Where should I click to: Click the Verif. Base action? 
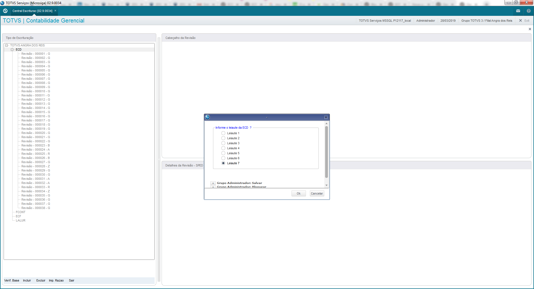(12, 280)
